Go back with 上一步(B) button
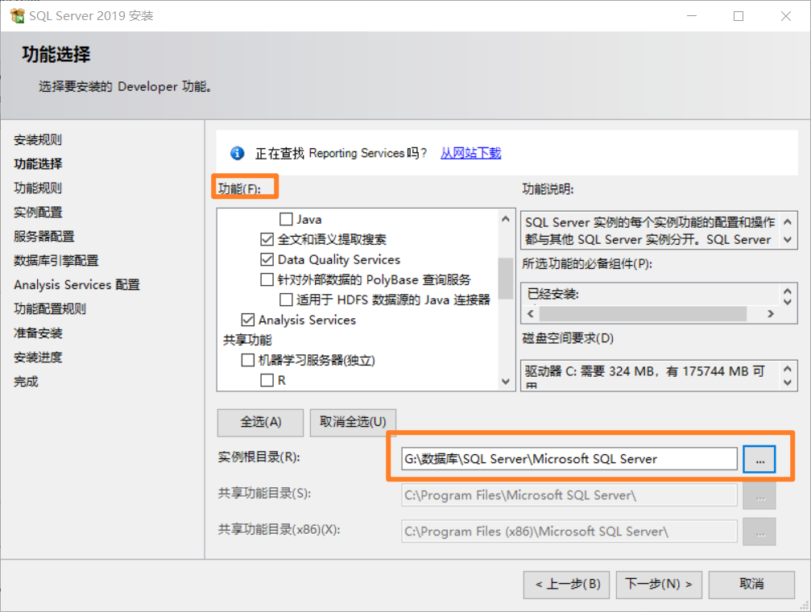 click(566, 585)
